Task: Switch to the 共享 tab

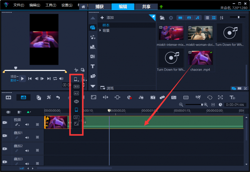Action: tap(146, 7)
